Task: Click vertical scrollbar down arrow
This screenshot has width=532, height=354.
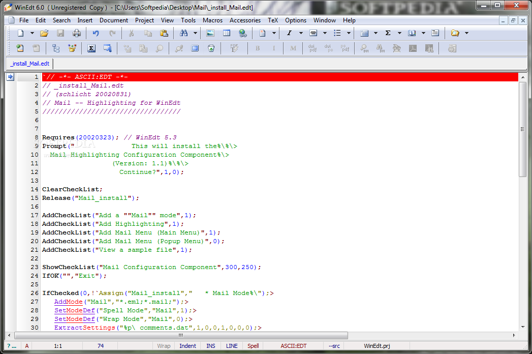Action: pos(522,327)
